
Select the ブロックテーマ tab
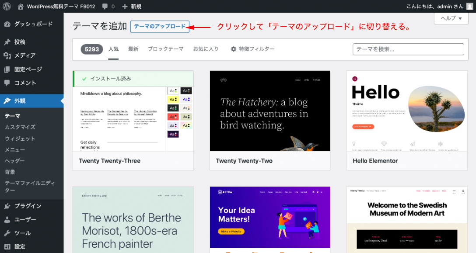pos(165,49)
